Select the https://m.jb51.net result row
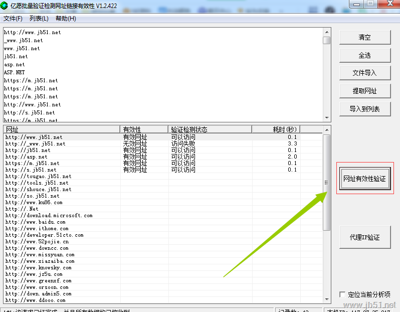 (163, 163)
